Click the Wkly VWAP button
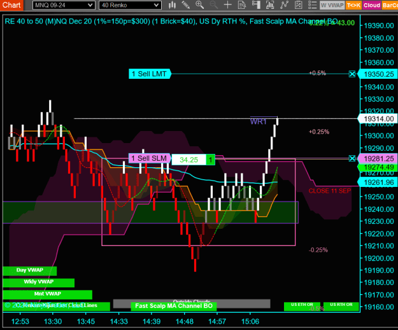 point(39,282)
